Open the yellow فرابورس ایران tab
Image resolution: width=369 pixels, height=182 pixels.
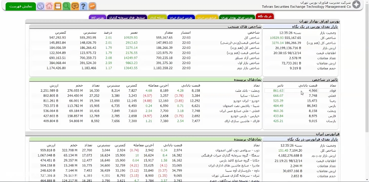point(207,17)
